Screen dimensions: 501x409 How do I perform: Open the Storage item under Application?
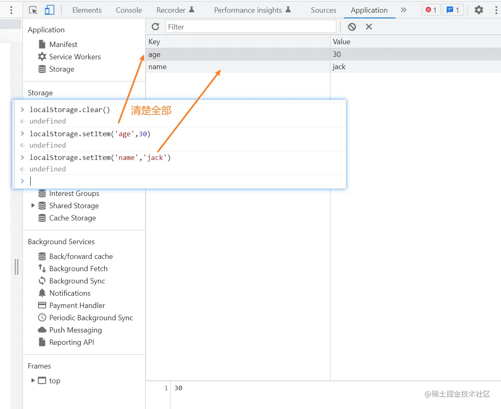click(x=62, y=69)
